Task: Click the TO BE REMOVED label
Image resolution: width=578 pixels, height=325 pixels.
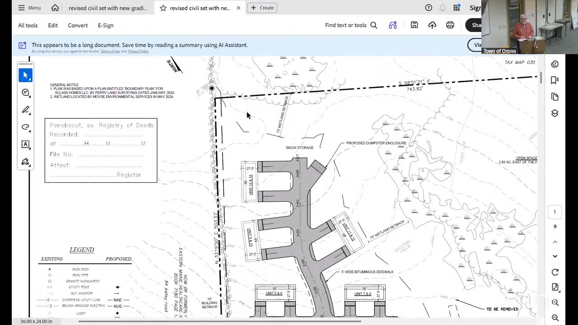Action: pos(502,309)
